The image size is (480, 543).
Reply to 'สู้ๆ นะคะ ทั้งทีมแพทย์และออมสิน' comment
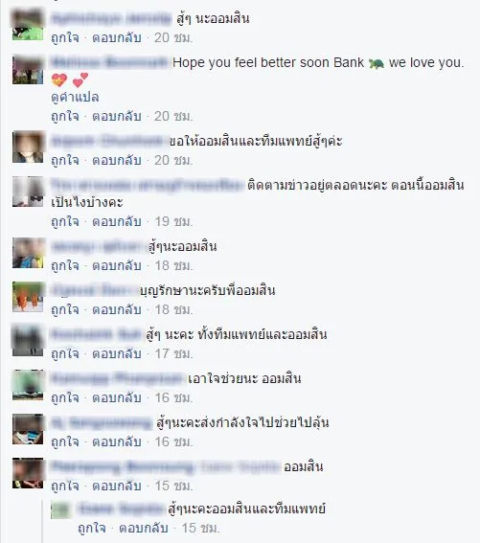117,353
